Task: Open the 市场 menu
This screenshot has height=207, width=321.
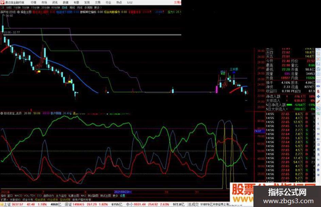Action: click(44, 2)
